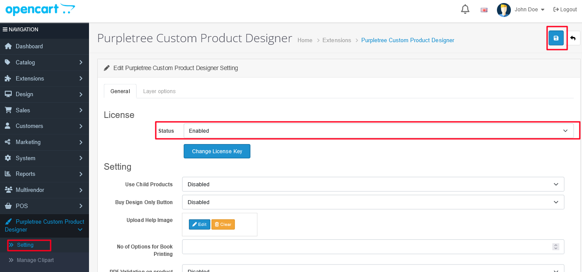Viewport: 582px width, 272px height.
Task: Click the language flag icon
Action: (484, 10)
